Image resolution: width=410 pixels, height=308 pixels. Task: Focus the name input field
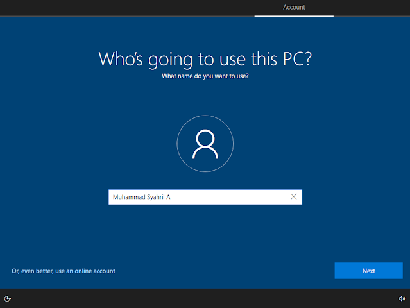205,197
